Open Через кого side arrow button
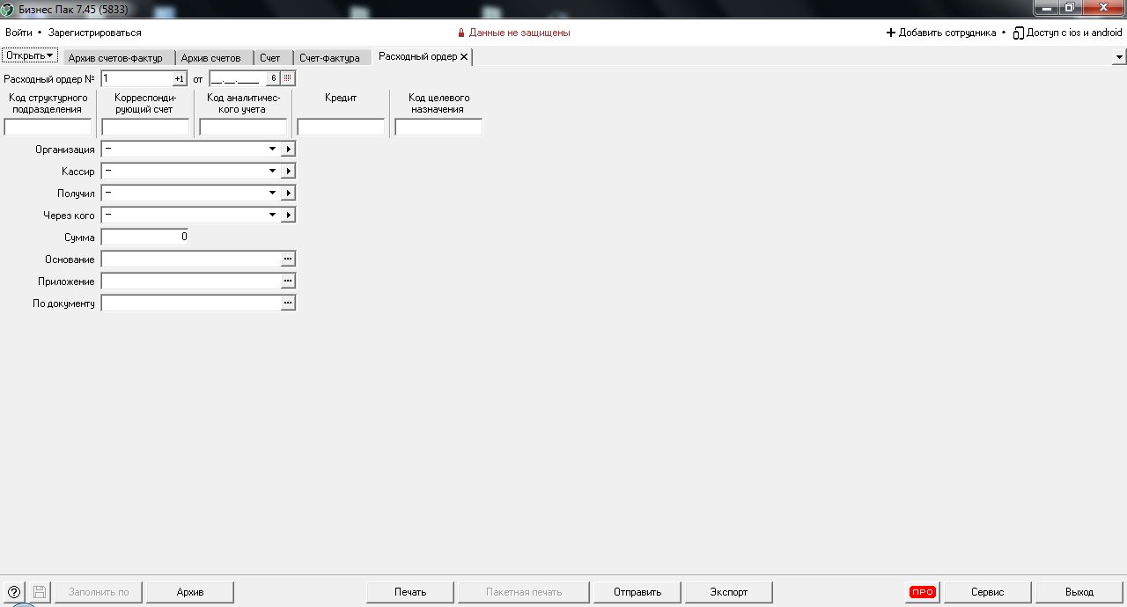Screen dimensions: 1127x607 coord(288,215)
